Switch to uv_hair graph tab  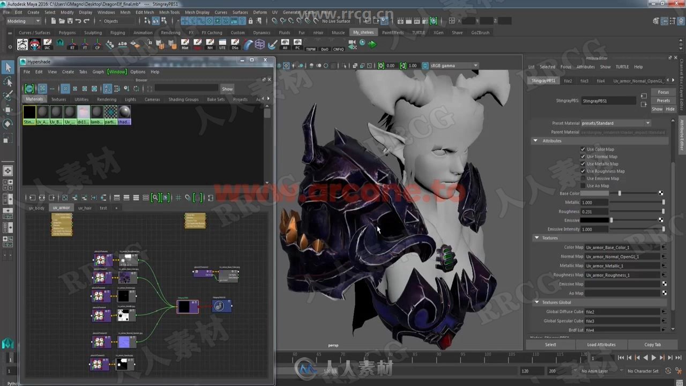click(85, 208)
